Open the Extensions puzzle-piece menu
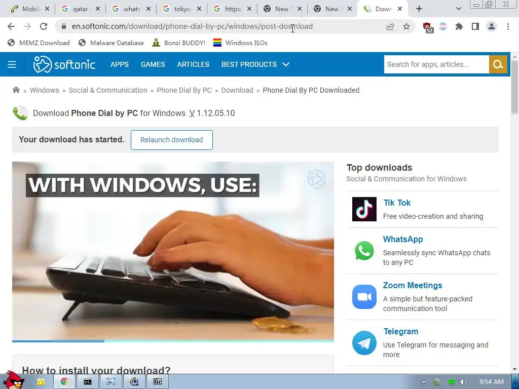Screen dimensions: 519x389 tap(459, 26)
